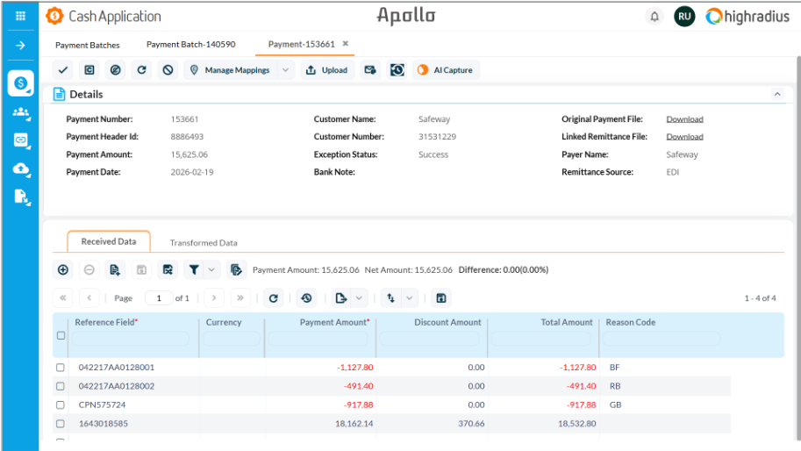Open the apps grid menu icon

(x=20, y=16)
